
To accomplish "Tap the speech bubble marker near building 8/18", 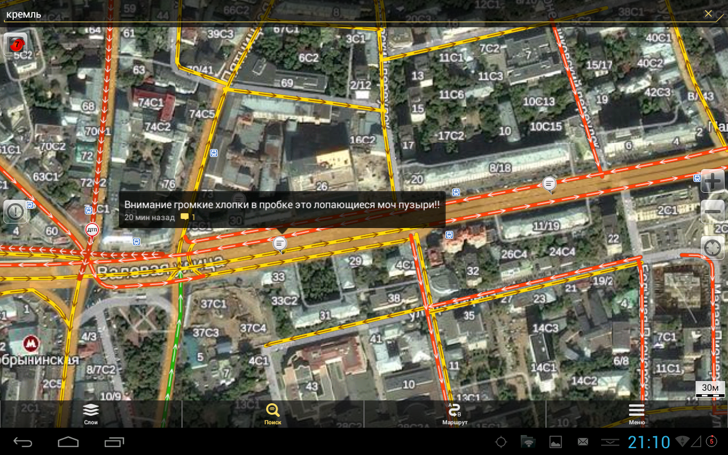I will tap(549, 184).
